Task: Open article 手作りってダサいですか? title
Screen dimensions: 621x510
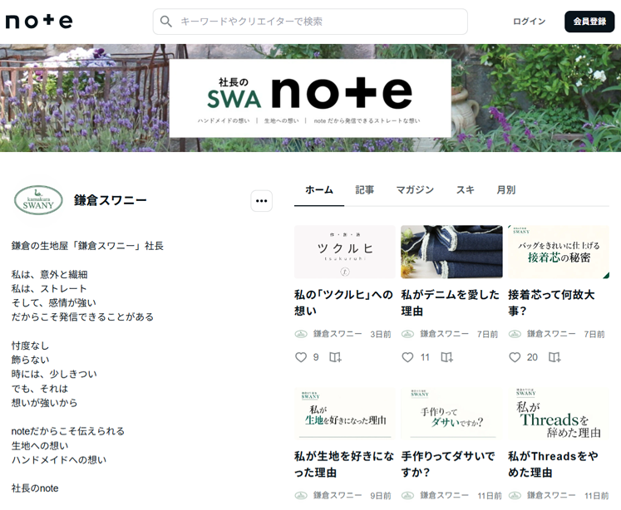Action: click(448, 464)
